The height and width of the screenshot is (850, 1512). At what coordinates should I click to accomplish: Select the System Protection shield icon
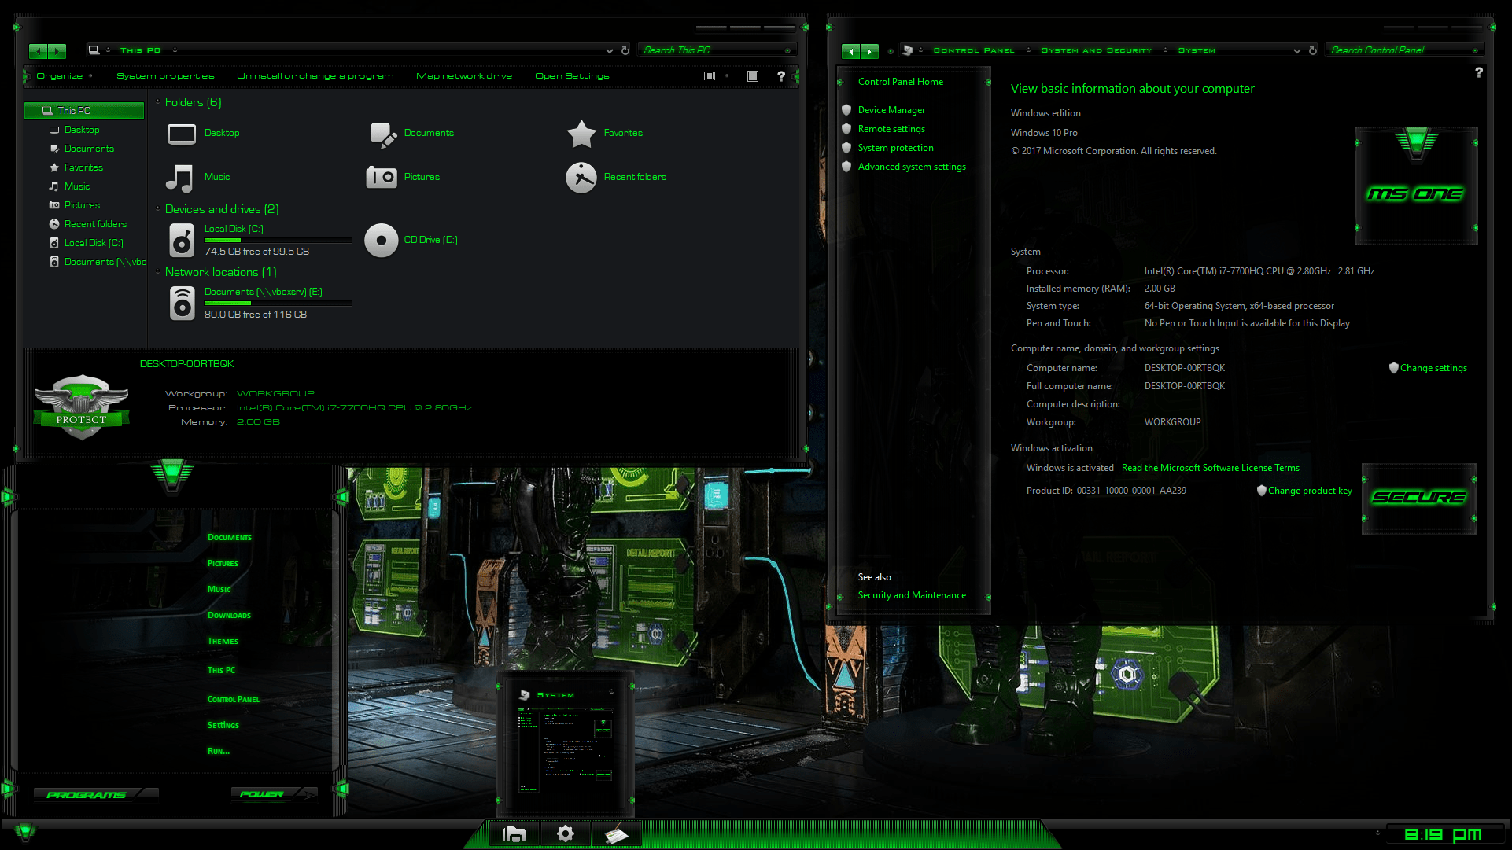pyautogui.click(x=846, y=146)
